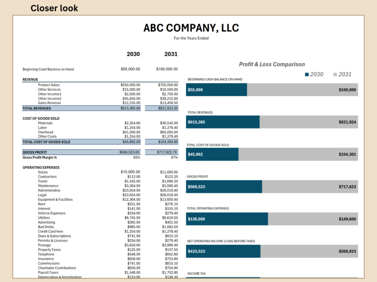This screenshot has height=282, width=377.
Task: Select the 'Permits & Licenses' row label
Action: coord(53,241)
